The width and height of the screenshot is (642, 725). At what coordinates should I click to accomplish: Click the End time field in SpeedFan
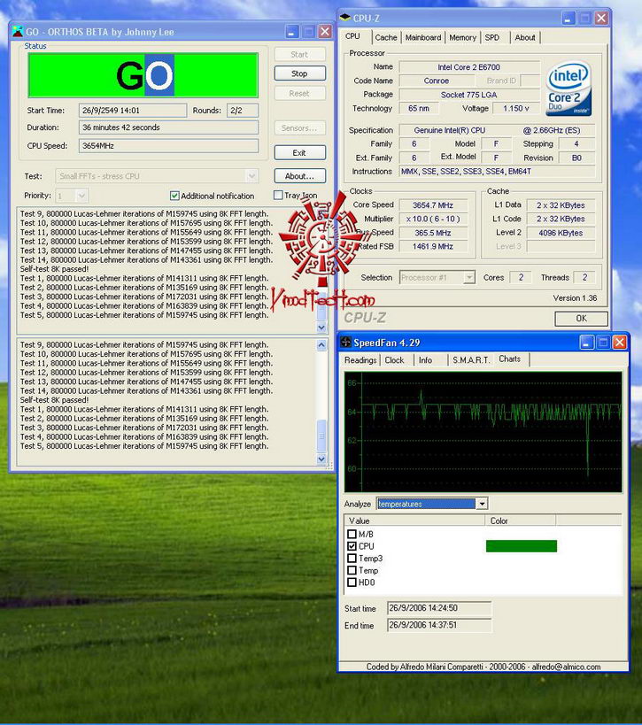point(439,625)
